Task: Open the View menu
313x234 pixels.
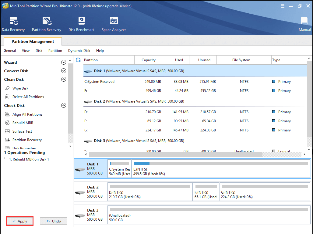Action: (x=26, y=51)
